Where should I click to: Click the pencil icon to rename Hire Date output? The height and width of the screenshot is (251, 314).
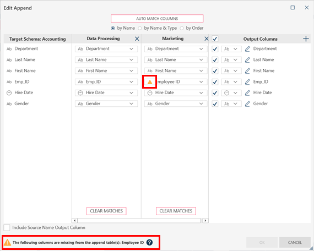point(247,92)
